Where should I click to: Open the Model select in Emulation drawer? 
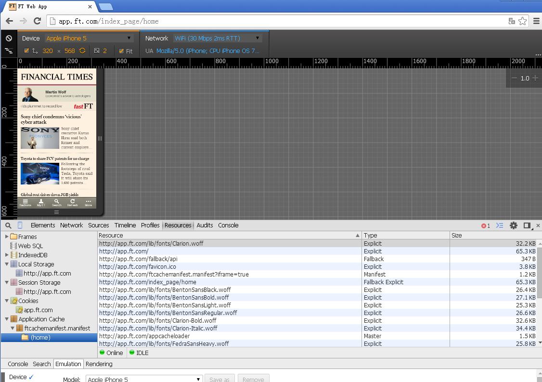click(x=144, y=379)
